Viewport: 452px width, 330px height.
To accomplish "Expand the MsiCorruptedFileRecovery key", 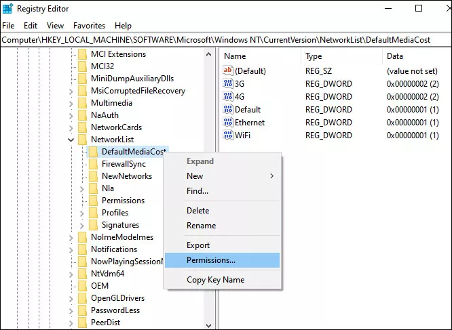I will [71, 91].
